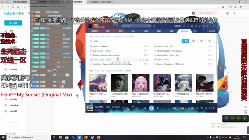Open the music player settings gear
This screenshot has width=249, height=140.
(x=203, y=26)
